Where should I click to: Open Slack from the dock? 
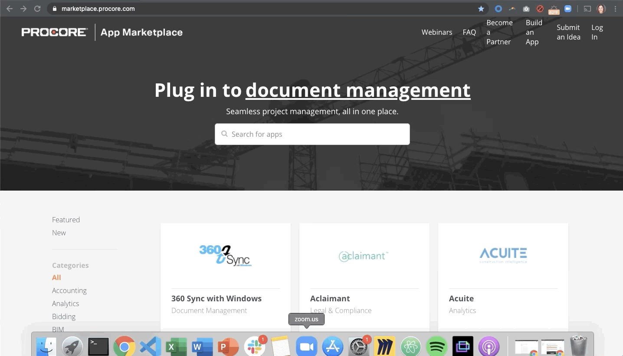254,346
